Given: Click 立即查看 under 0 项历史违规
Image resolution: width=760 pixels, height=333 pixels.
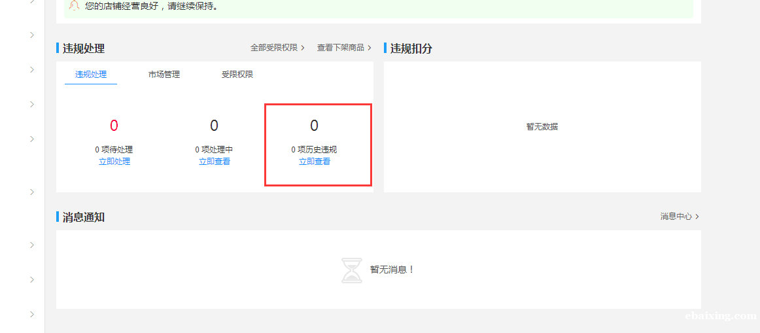Looking at the screenshot, I should 315,162.
